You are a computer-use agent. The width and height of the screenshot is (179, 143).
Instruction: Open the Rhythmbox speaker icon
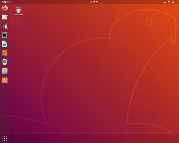[x=5, y=62]
